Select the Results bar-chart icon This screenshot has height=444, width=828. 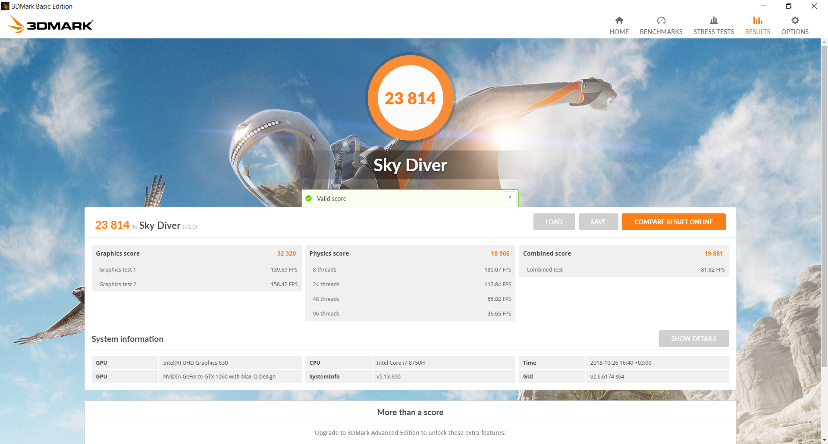758,20
